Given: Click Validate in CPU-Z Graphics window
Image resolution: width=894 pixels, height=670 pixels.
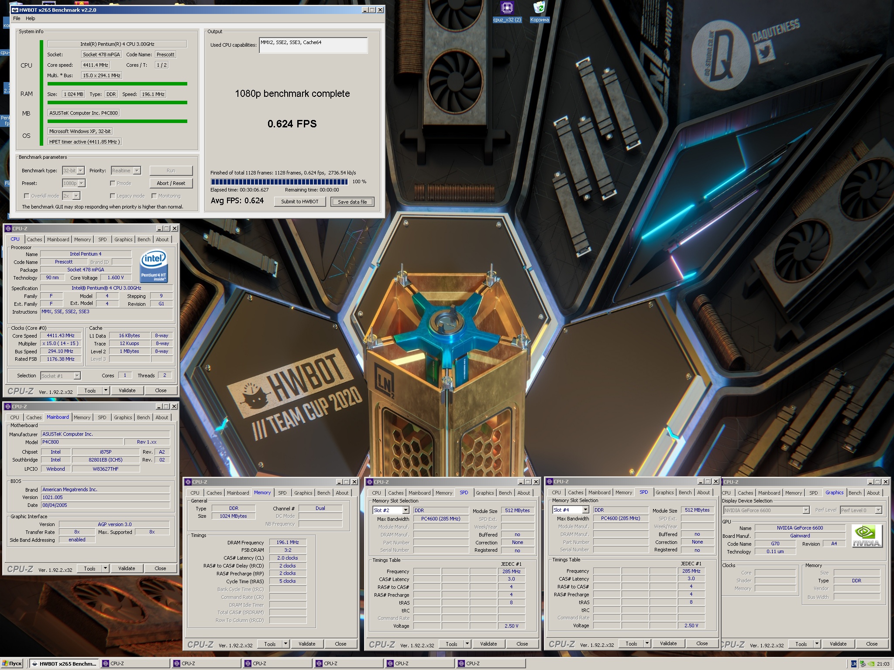Looking at the screenshot, I should 838,644.
